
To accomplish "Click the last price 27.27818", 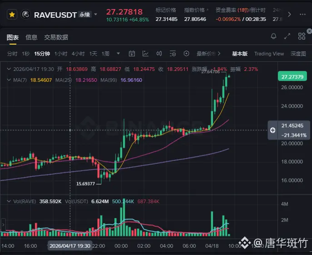I will click(x=124, y=12).
